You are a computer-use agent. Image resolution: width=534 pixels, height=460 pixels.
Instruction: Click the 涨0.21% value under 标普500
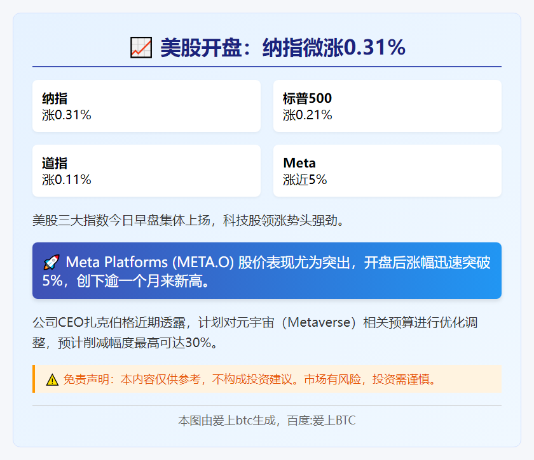click(x=308, y=115)
